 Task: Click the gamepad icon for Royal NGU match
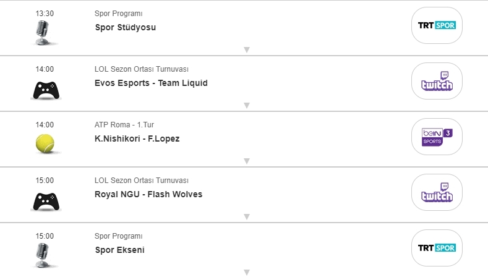(x=45, y=202)
